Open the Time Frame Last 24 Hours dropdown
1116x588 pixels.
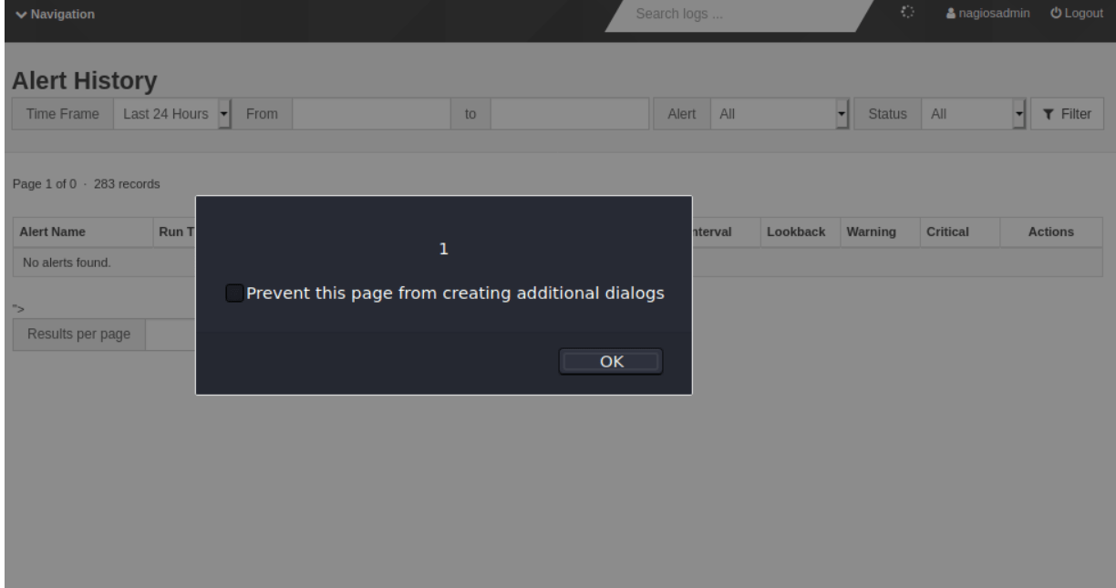(x=173, y=114)
